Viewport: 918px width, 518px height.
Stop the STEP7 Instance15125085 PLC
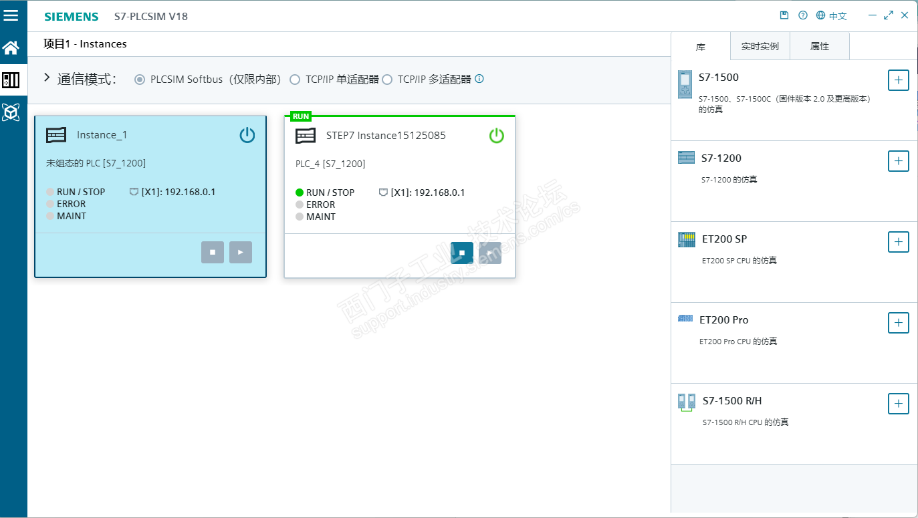pos(462,253)
